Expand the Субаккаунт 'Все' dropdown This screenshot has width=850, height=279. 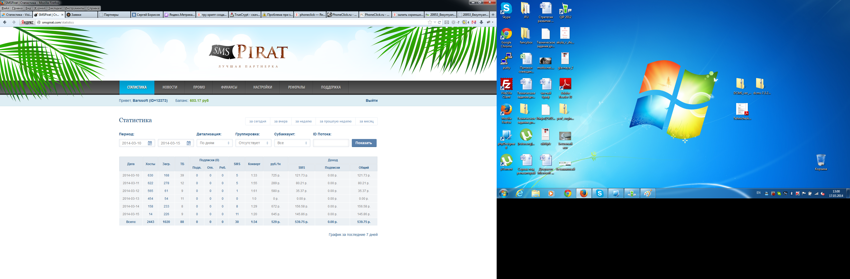pos(292,143)
